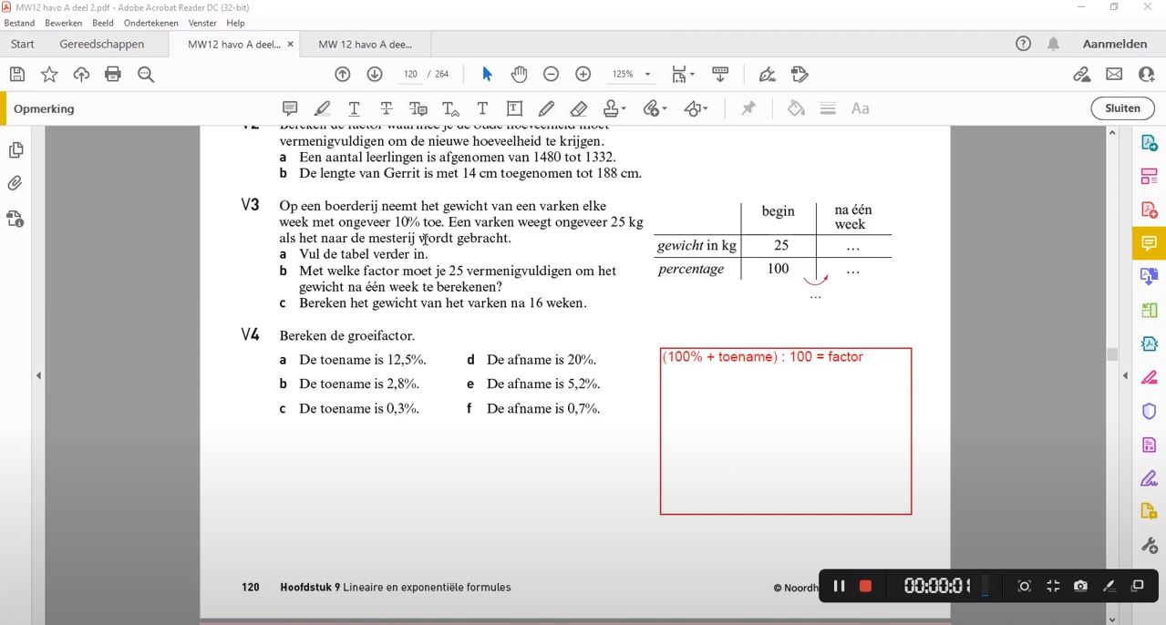Switch to second 'MW 12 havo A dee...' tab

[x=366, y=44]
